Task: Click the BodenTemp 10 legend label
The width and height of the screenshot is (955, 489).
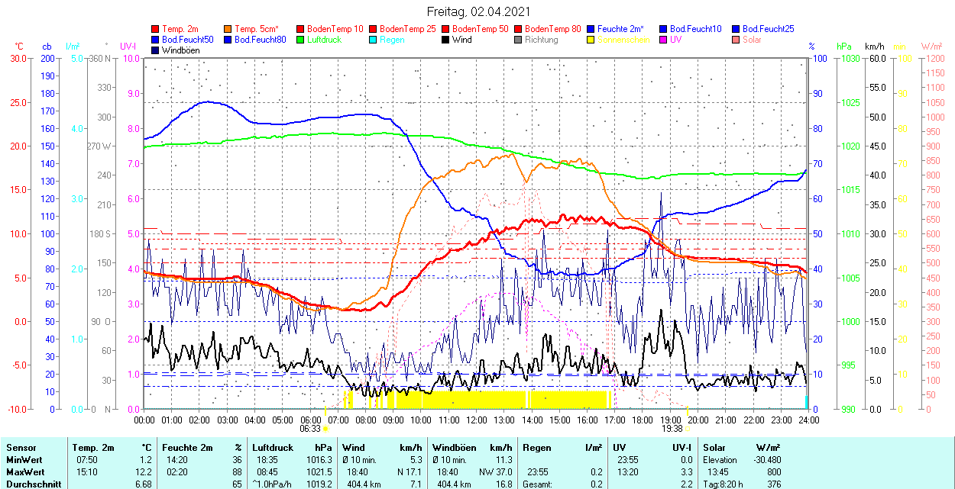Action: coord(335,29)
